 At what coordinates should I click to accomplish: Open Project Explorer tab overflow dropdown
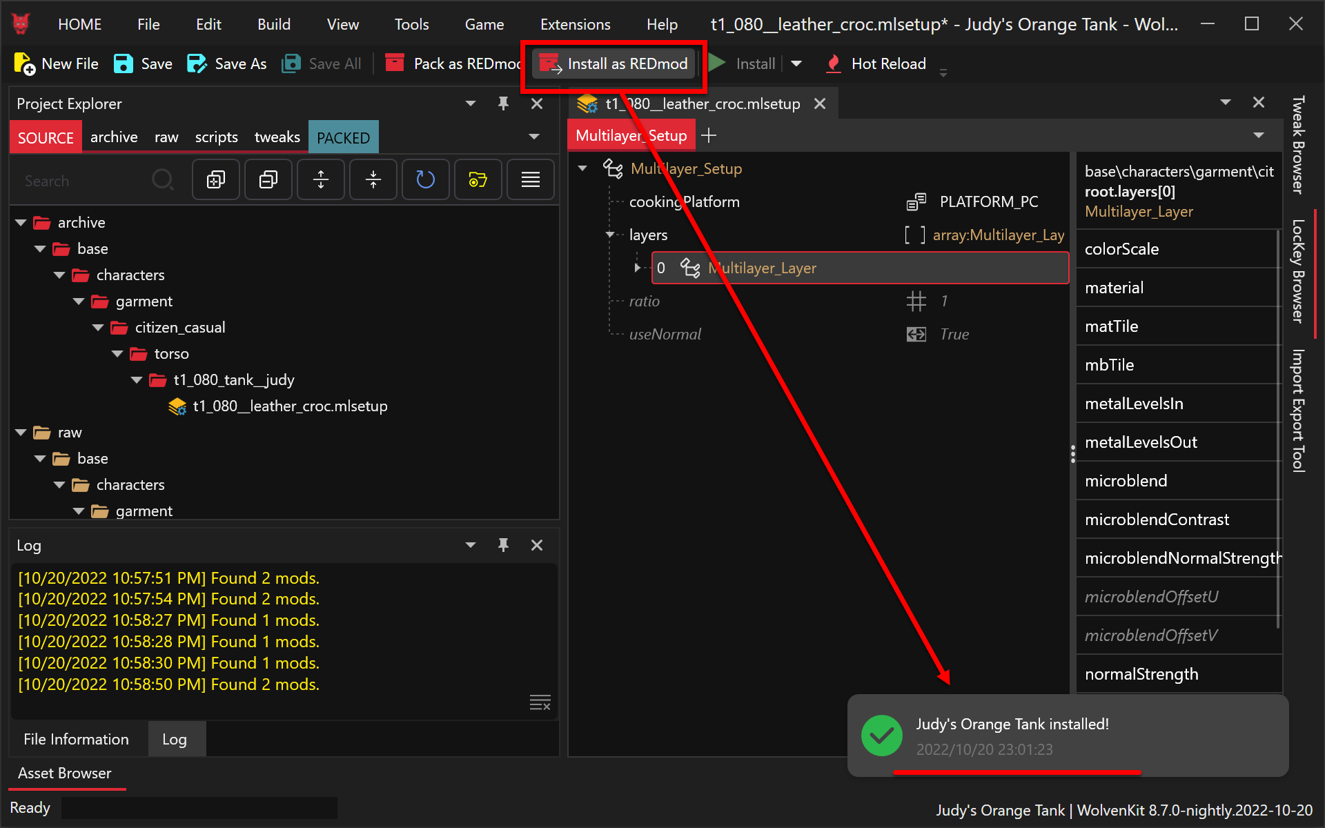534,137
